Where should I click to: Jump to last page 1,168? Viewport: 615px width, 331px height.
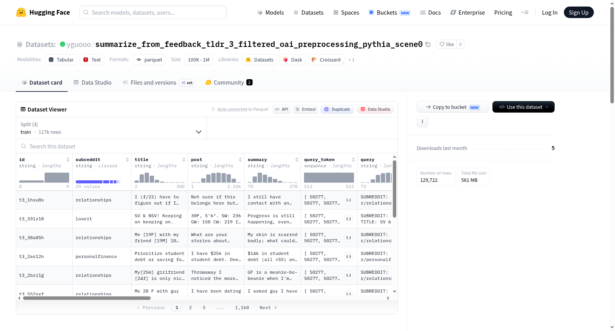click(x=242, y=308)
